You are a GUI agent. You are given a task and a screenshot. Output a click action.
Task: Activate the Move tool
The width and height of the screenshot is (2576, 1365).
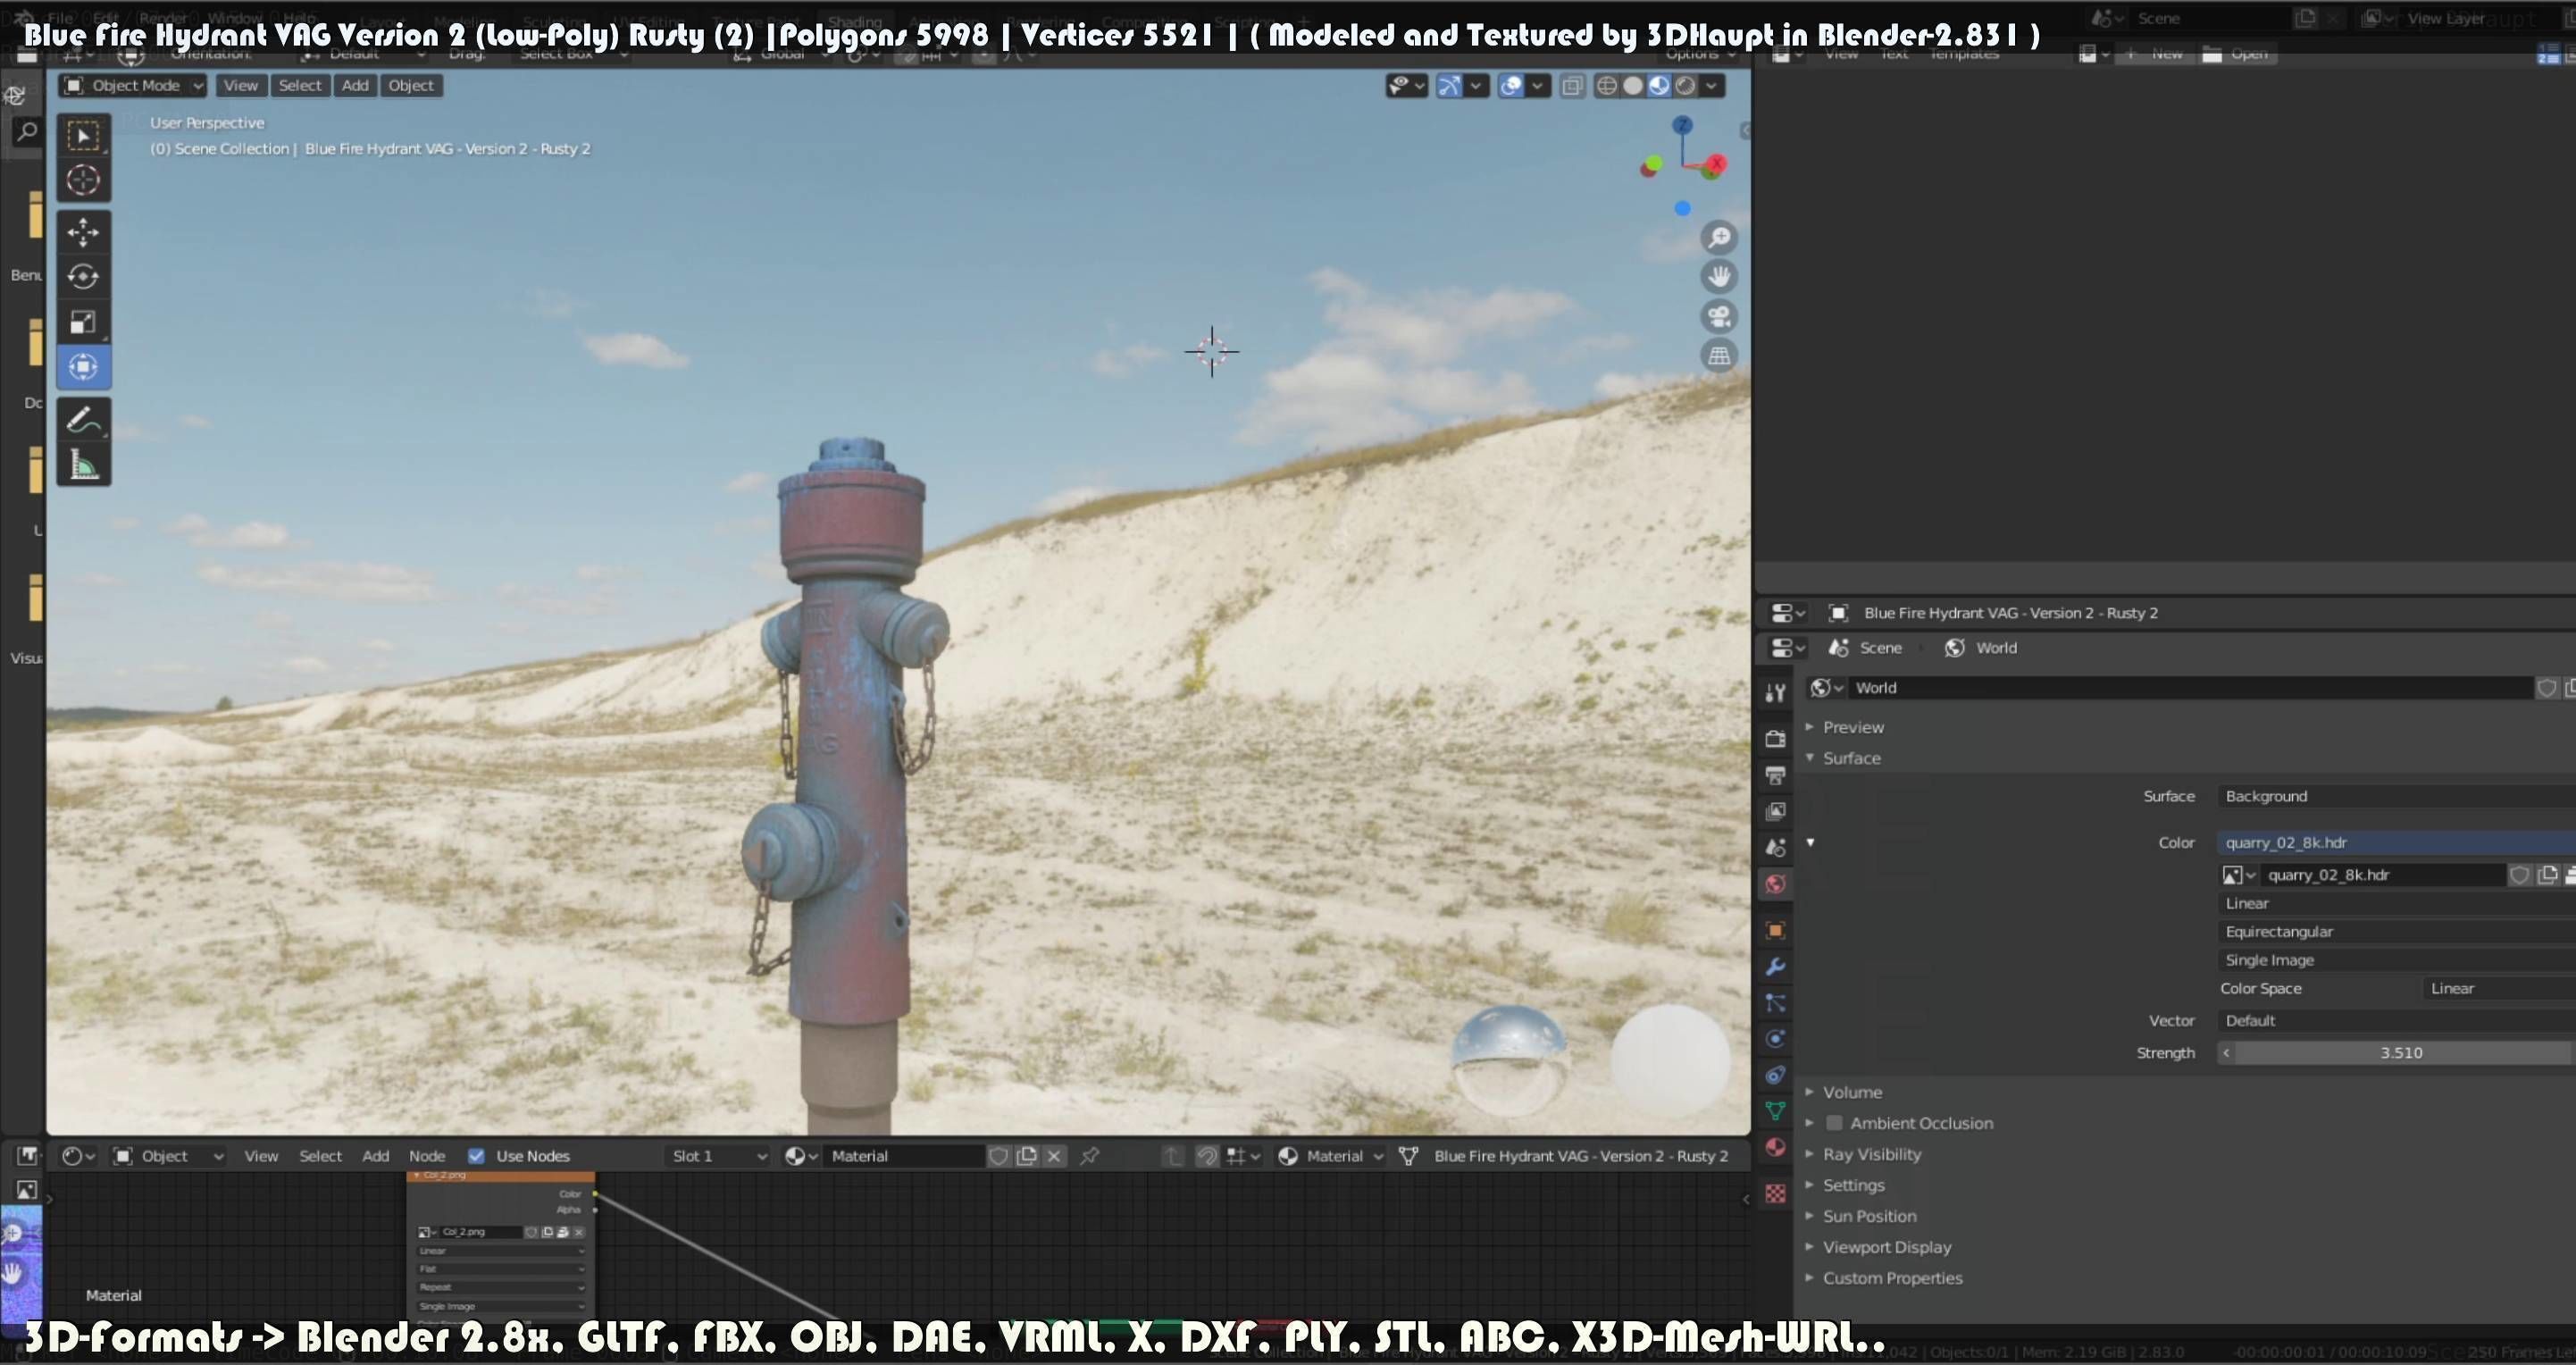point(83,233)
